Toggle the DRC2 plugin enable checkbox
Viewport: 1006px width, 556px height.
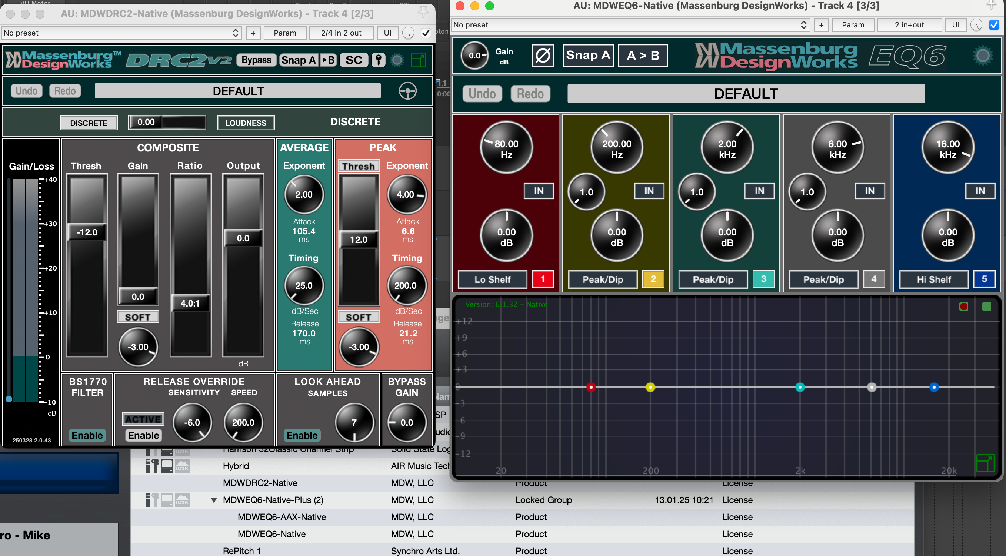tap(425, 33)
